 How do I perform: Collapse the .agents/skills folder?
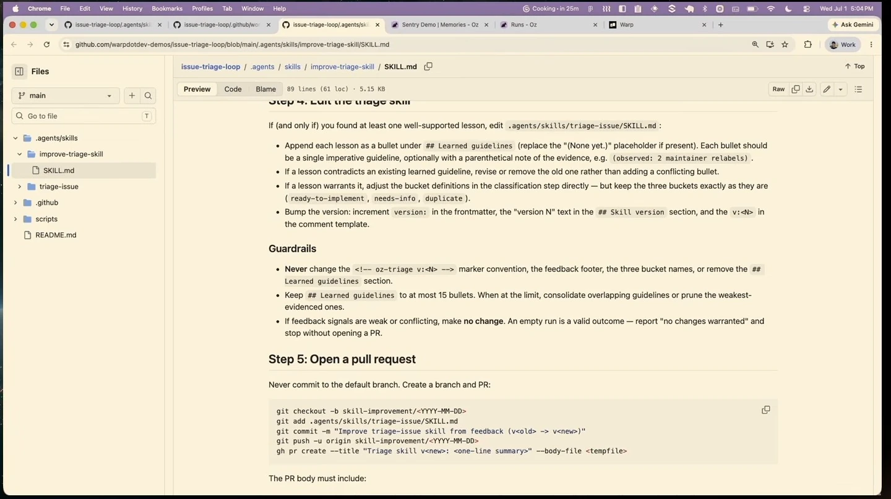coord(15,138)
